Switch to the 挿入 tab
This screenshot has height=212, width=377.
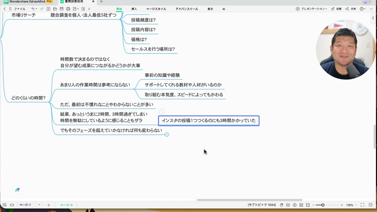134,9
